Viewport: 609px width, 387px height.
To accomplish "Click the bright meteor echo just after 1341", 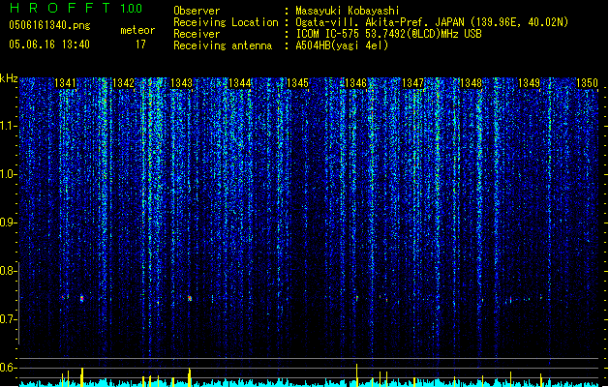I will 81,298.
